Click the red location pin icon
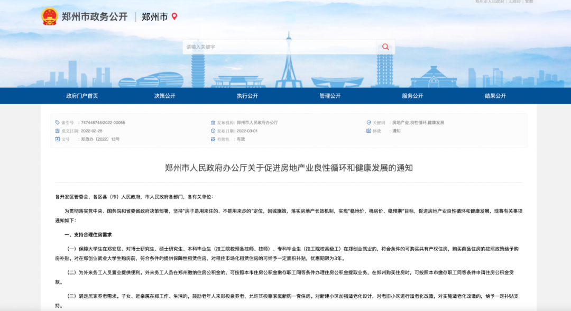Image resolution: width=571 pixels, height=311 pixels. pyautogui.click(x=174, y=16)
